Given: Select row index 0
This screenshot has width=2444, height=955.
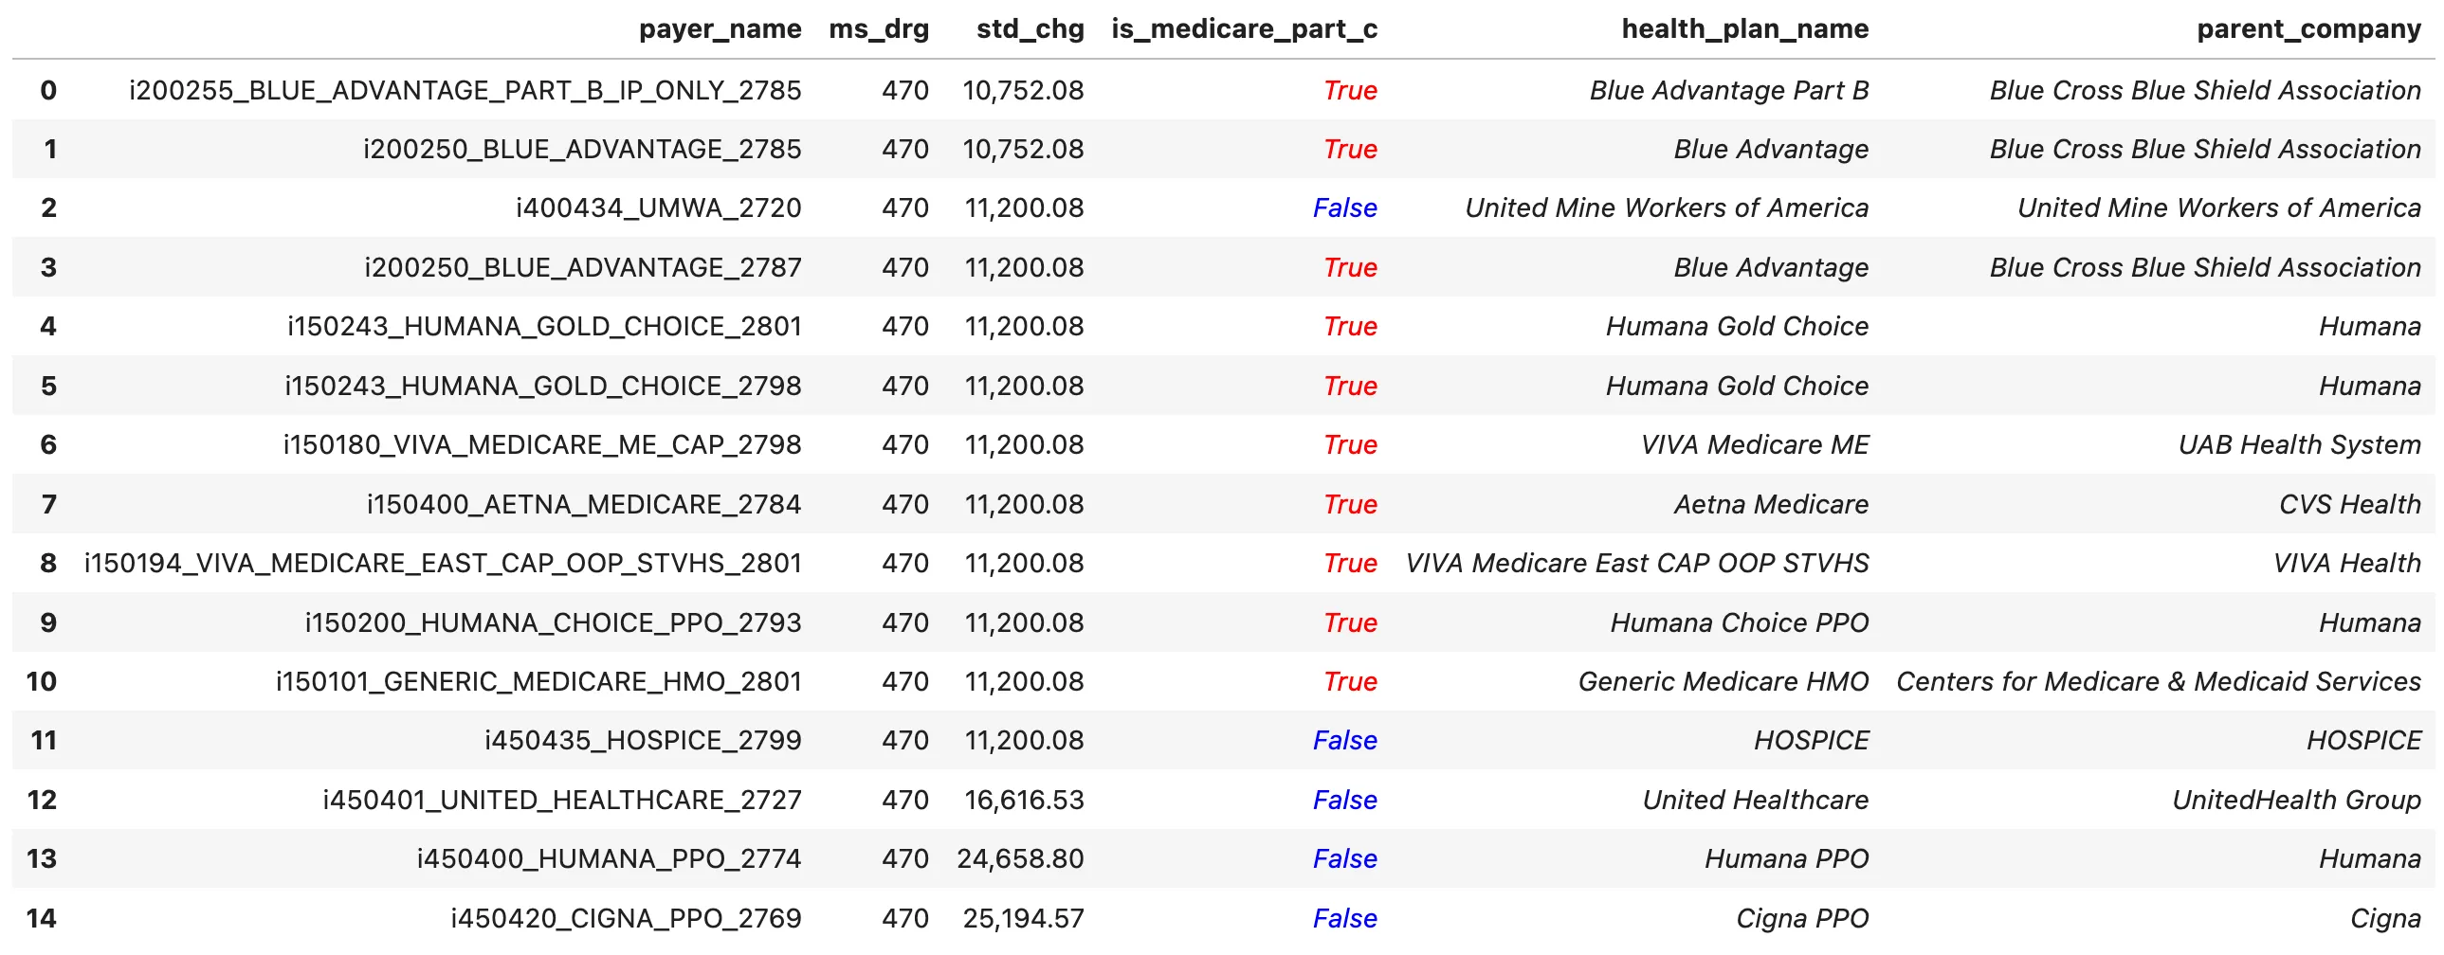Looking at the screenshot, I should [x=48, y=91].
